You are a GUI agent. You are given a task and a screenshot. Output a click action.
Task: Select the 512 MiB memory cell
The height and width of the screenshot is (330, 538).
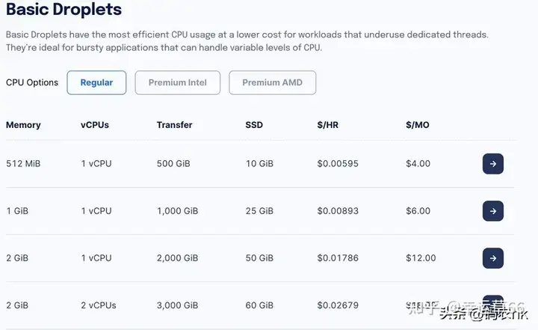coord(23,164)
